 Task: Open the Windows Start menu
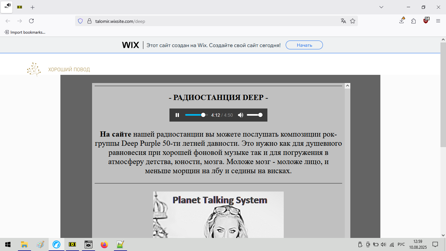tap(8, 244)
